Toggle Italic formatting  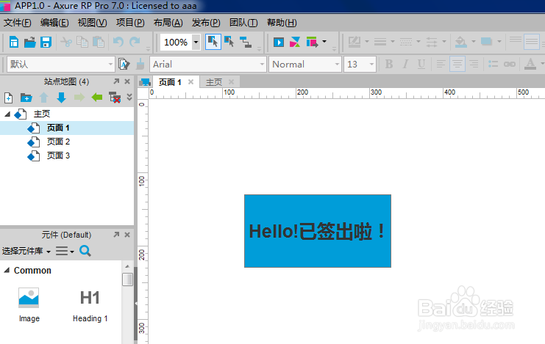[x=405, y=64]
